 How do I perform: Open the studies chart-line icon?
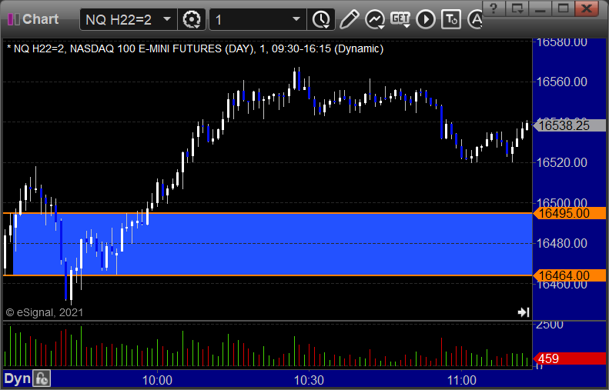[375, 19]
